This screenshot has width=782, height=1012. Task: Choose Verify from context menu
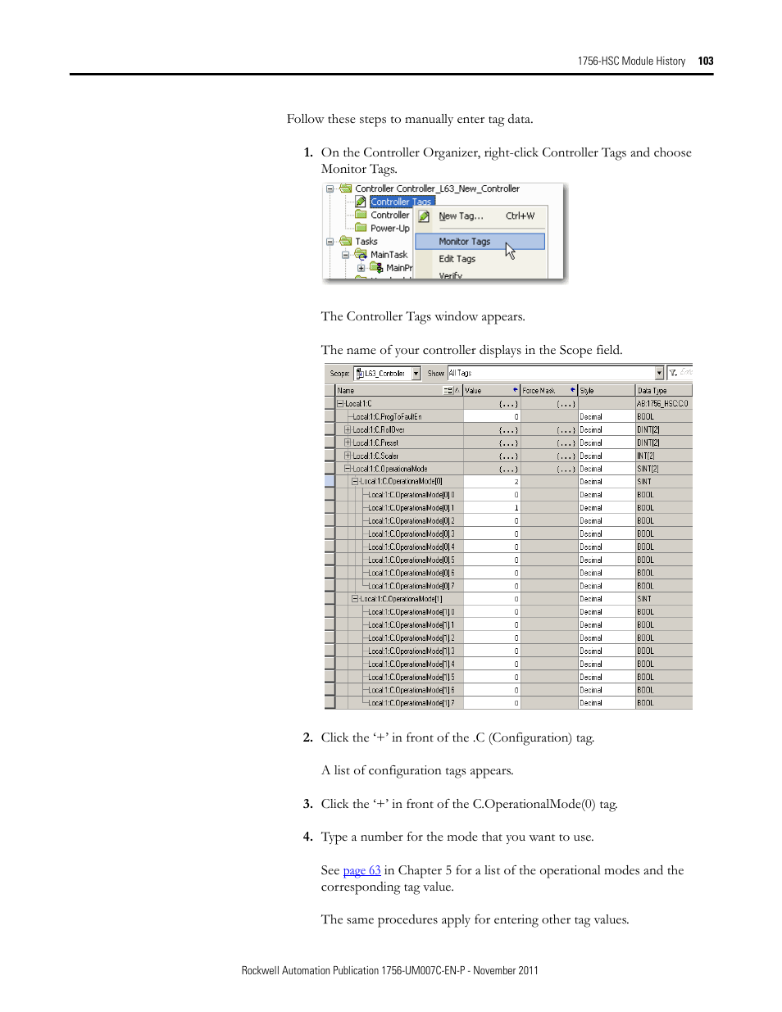tap(480, 276)
